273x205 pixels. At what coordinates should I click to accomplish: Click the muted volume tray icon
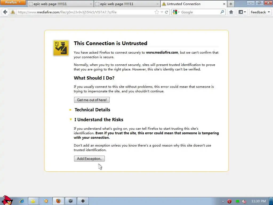244,201
